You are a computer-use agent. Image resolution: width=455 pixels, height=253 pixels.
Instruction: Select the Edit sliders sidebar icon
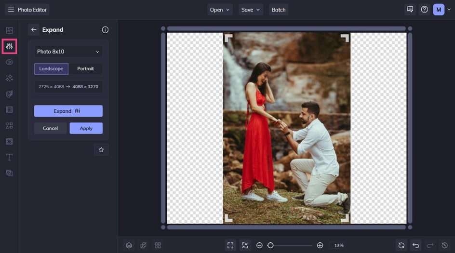pos(9,46)
